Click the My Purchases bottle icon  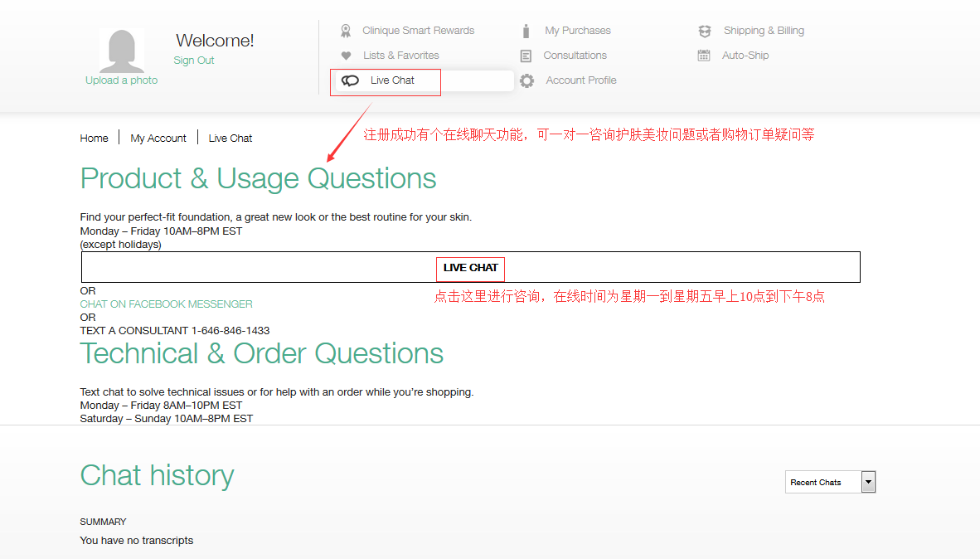pos(526,31)
